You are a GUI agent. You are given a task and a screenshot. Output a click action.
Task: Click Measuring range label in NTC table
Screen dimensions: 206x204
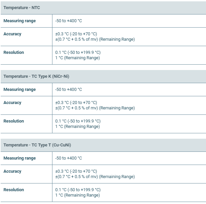tap(19, 21)
